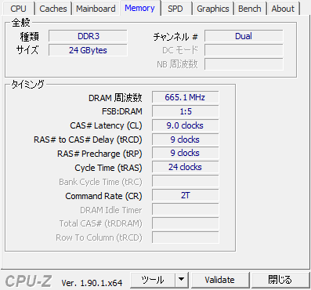This screenshot has width=311, height=290.
Task: Select the Mainboard tab
Action: point(96,9)
